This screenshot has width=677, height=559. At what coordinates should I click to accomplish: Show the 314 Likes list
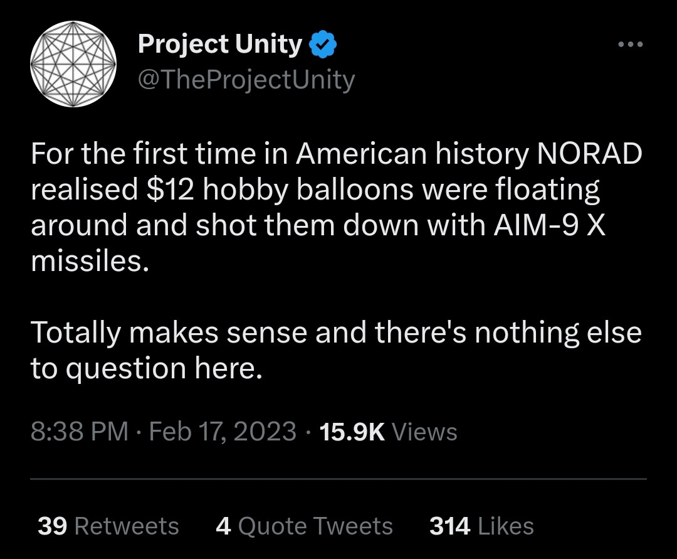[x=482, y=526]
